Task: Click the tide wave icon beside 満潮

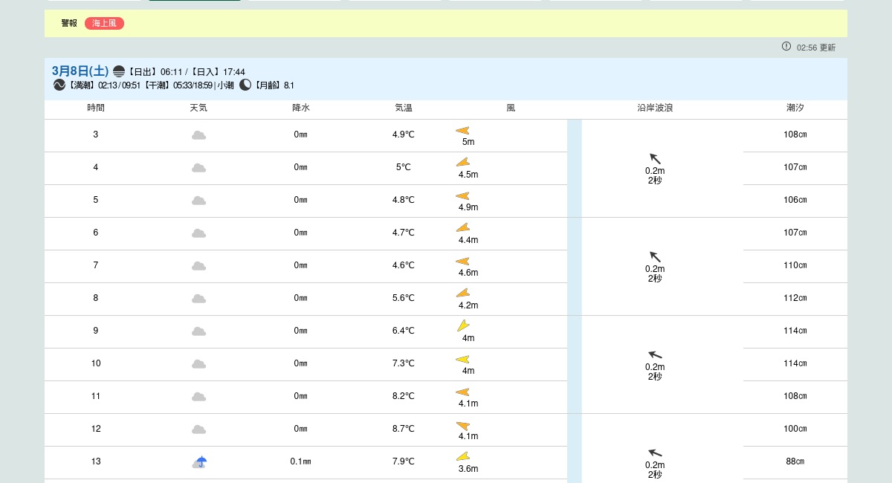Action: [59, 85]
